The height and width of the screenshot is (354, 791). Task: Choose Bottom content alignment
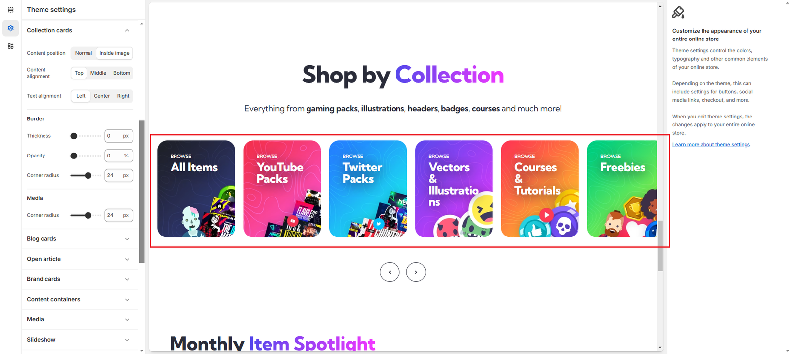122,73
